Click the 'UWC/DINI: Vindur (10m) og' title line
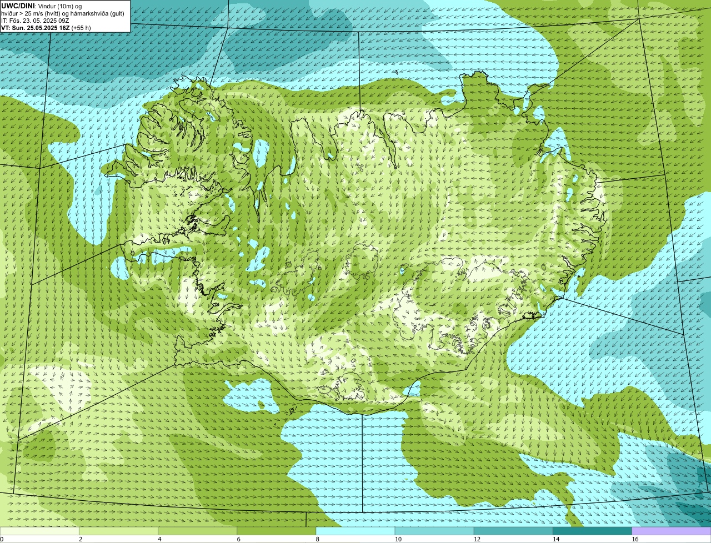711x543 pixels. click(42, 6)
